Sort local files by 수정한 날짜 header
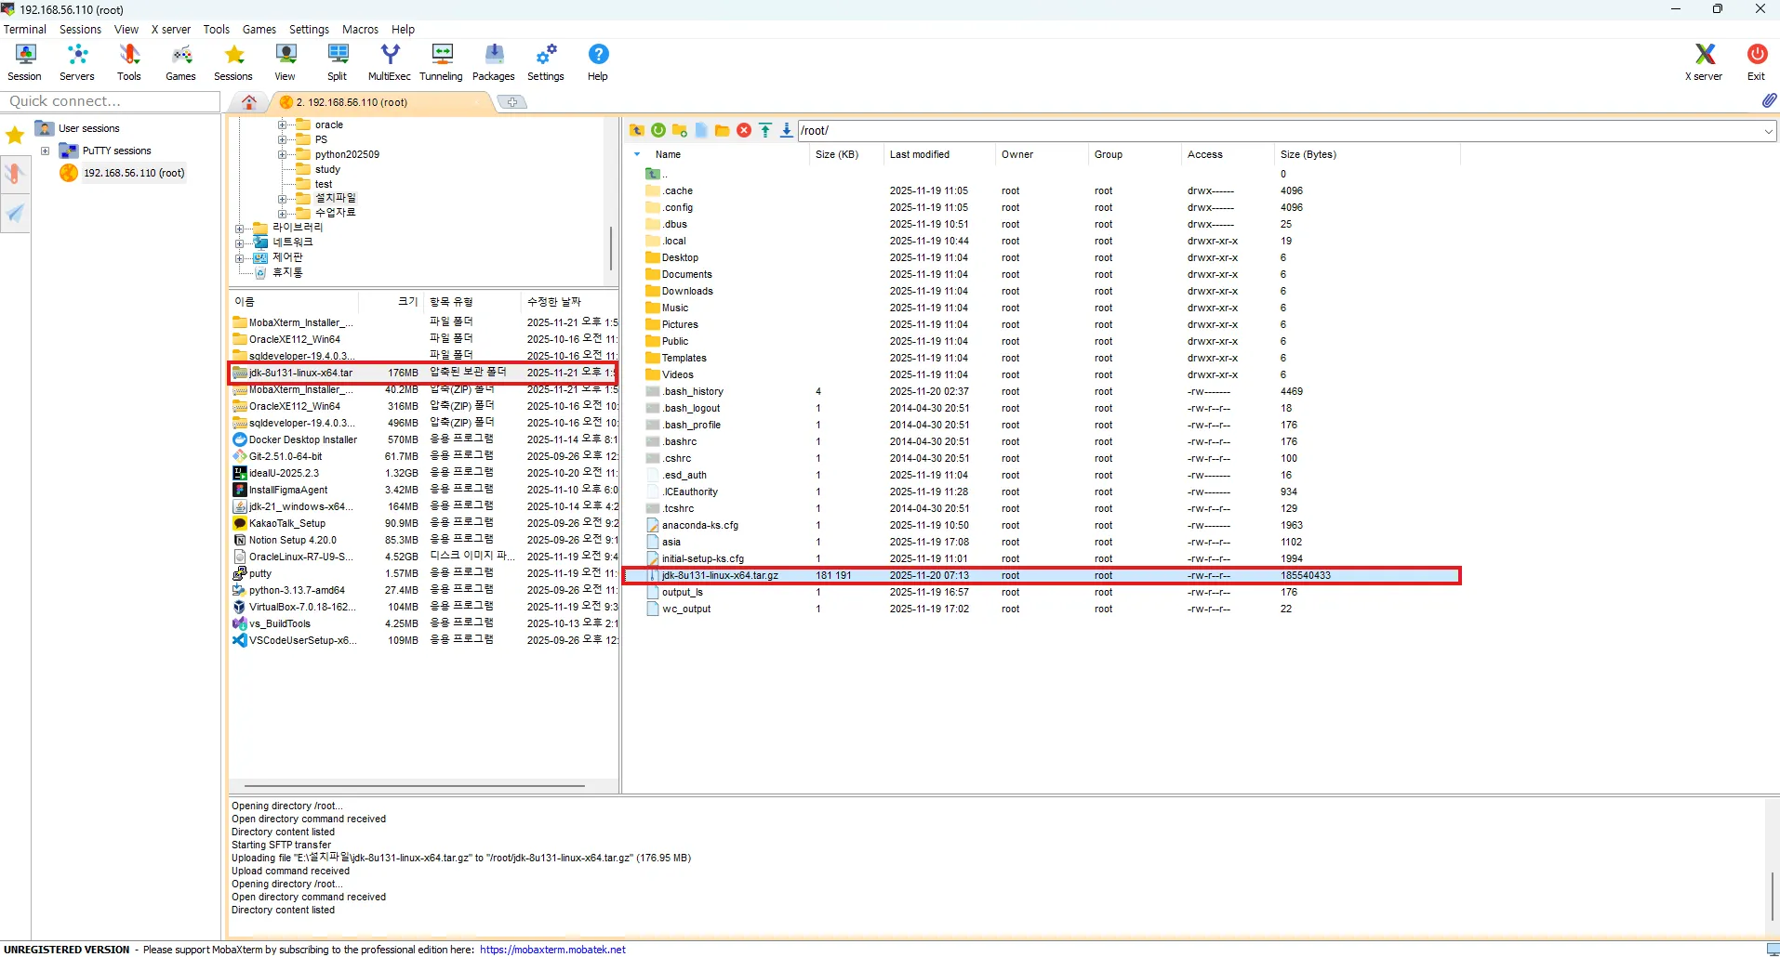The image size is (1780, 957). [554, 302]
